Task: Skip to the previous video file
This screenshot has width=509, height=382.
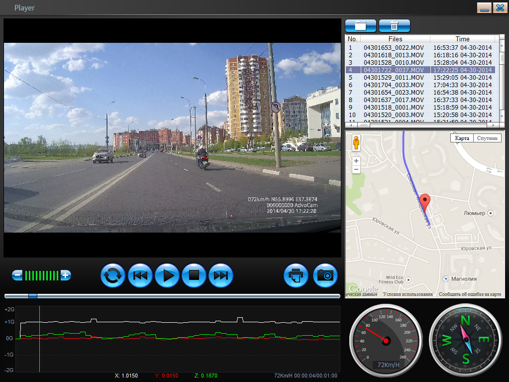Action: [140, 275]
